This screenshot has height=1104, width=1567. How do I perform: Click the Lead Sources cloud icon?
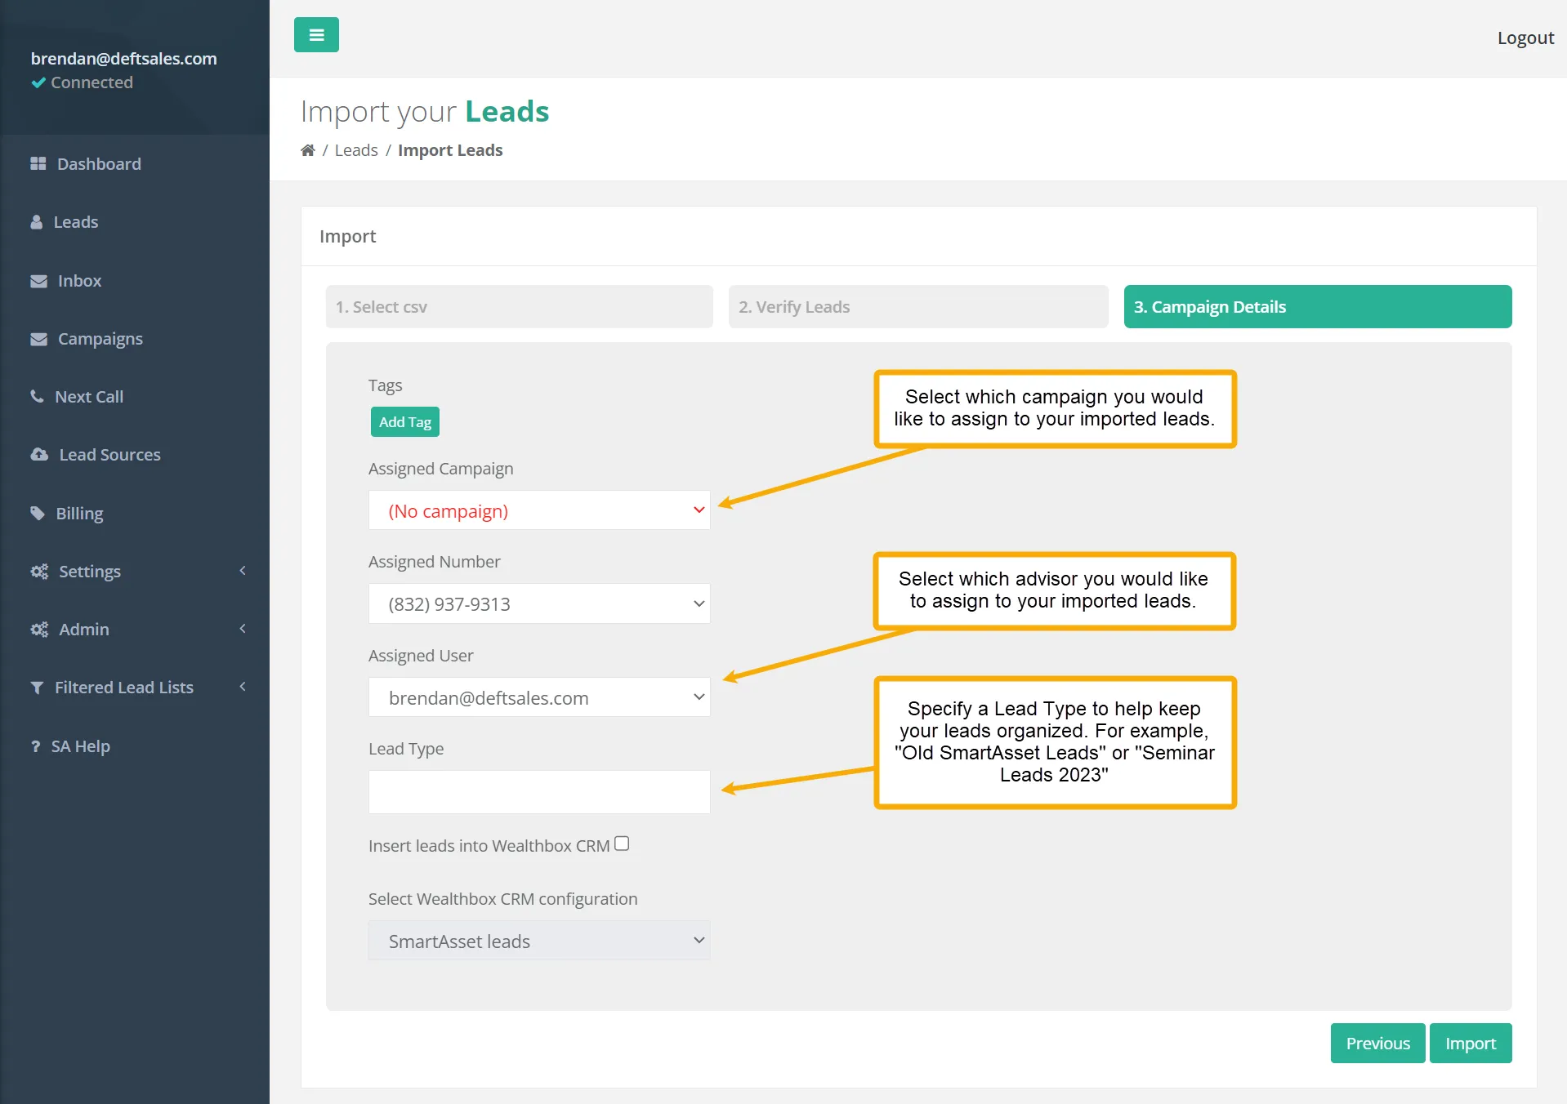point(39,455)
